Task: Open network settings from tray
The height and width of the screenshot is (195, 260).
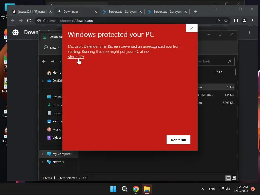Action: (x=221, y=189)
